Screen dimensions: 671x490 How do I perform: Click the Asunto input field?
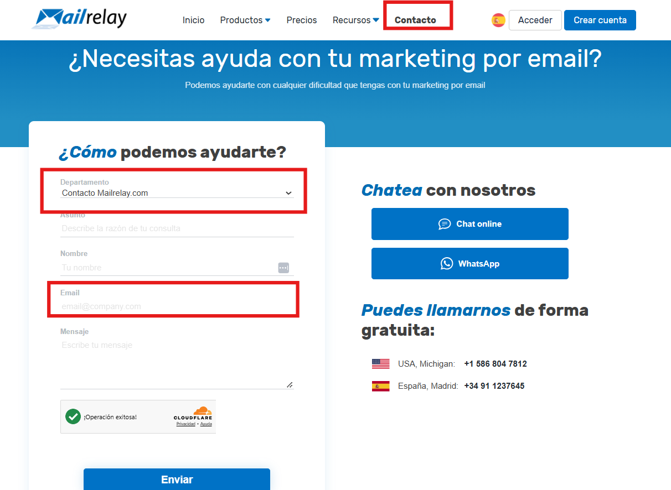tap(177, 228)
